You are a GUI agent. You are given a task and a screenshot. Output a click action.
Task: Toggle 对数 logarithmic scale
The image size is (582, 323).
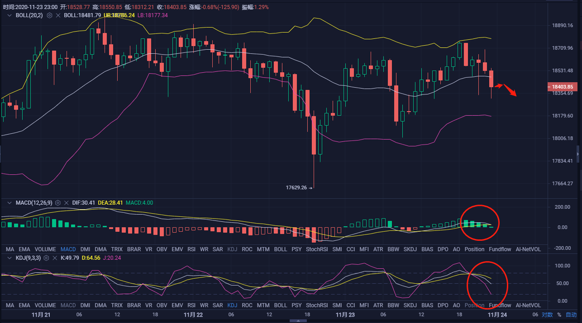(547, 315)
